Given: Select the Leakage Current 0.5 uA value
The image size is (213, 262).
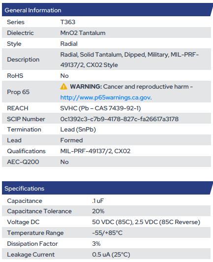Looking at the screenshot, I should pos(111,255).
